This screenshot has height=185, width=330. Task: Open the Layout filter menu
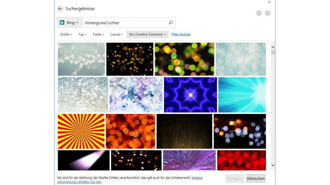pyautogui.click(x=116, y=34)
